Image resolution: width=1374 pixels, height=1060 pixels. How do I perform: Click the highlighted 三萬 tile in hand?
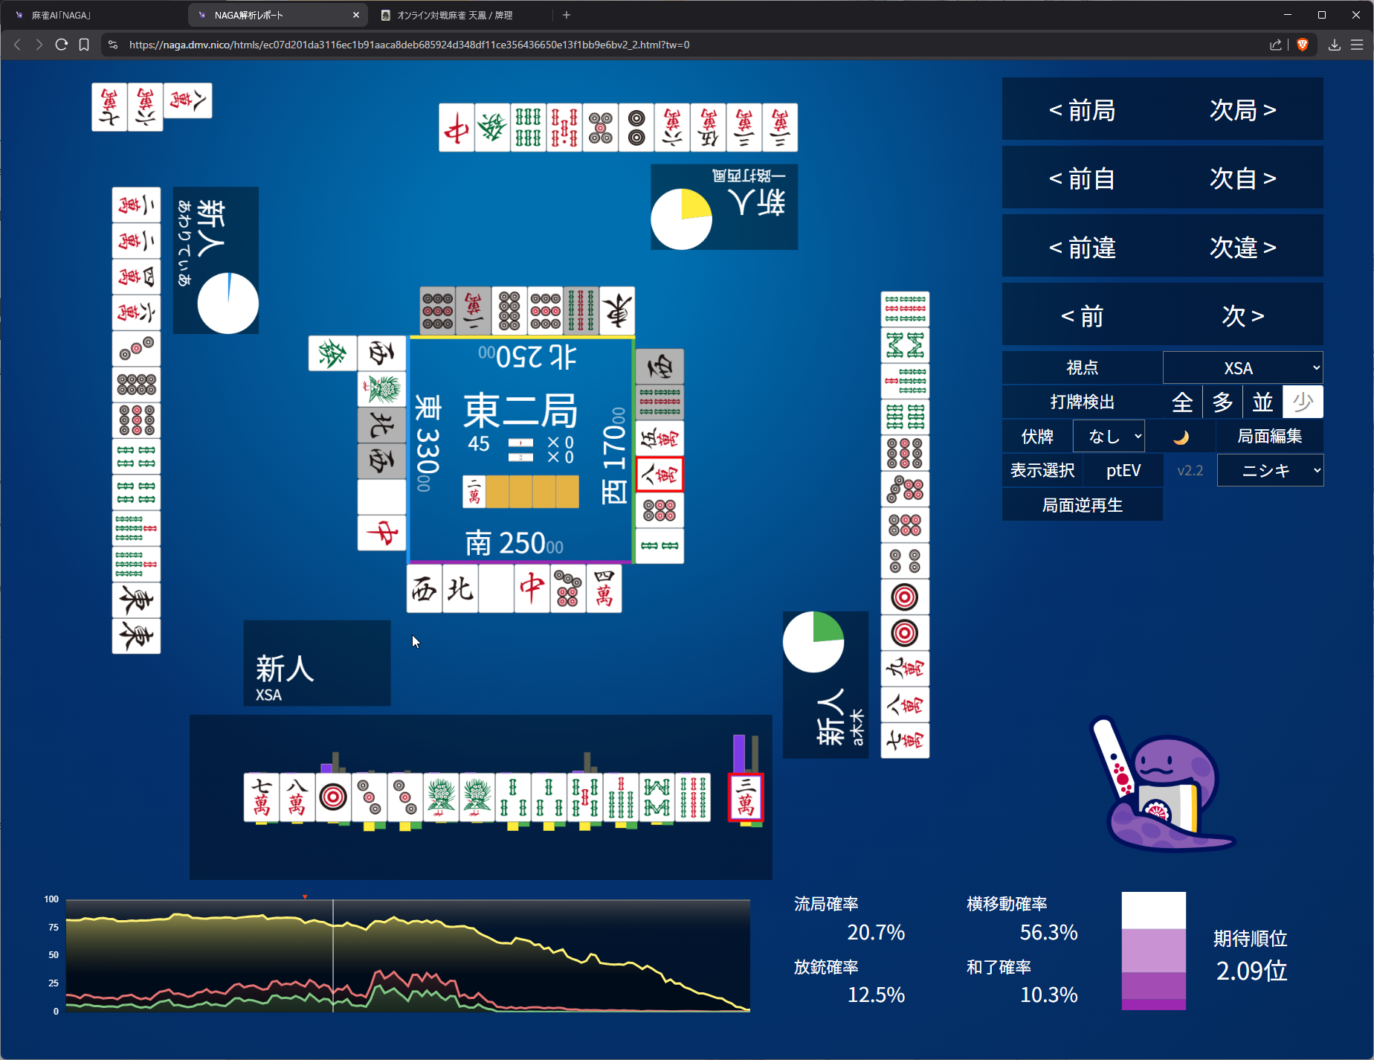coord(746,797)
